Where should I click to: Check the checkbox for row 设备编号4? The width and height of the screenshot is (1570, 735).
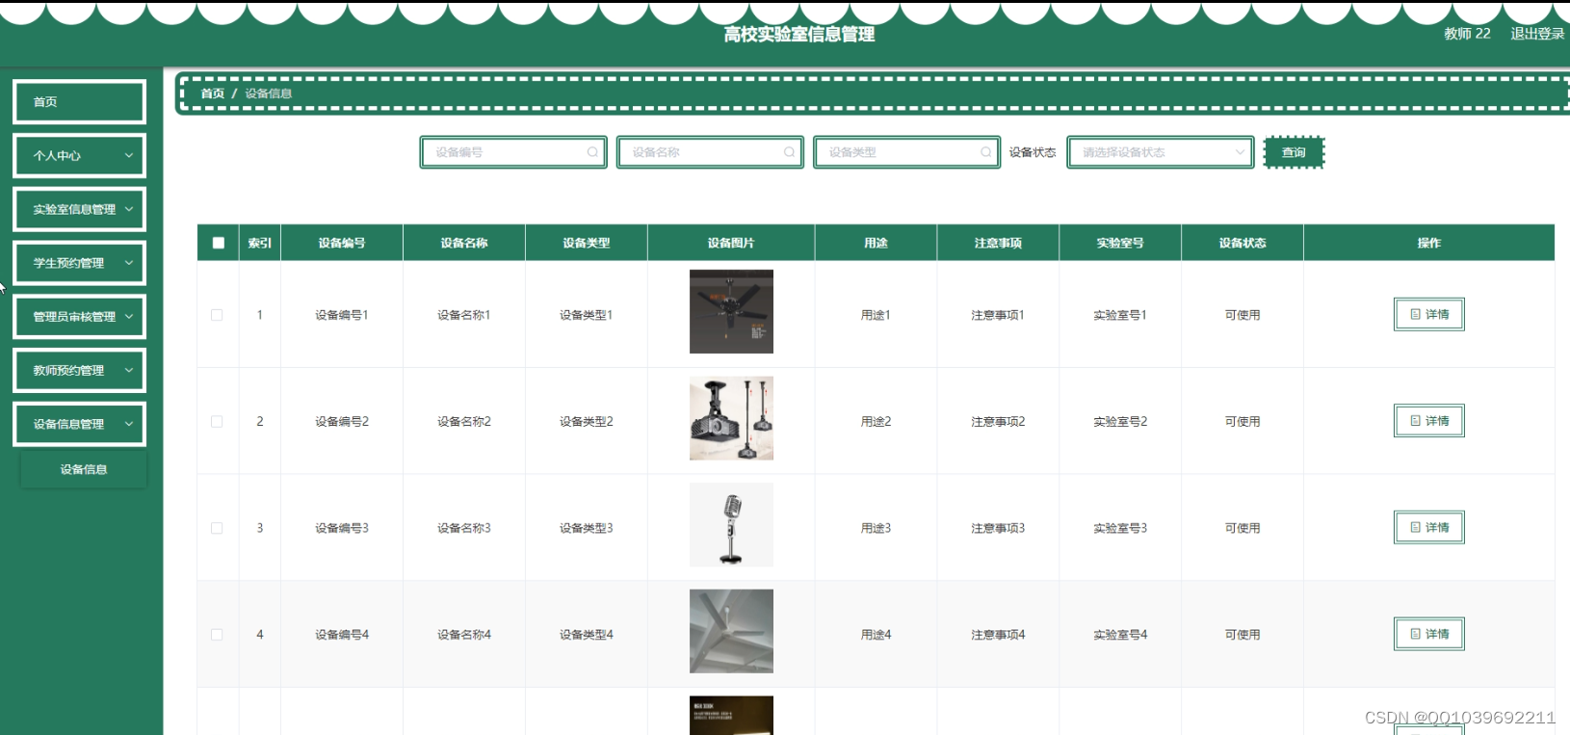tap(217, 635)
